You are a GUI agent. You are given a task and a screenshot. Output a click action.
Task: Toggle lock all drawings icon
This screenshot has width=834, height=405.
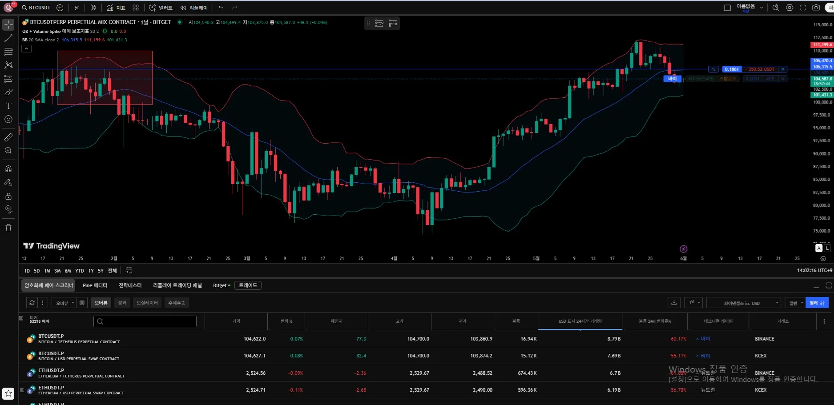point(8,196)
